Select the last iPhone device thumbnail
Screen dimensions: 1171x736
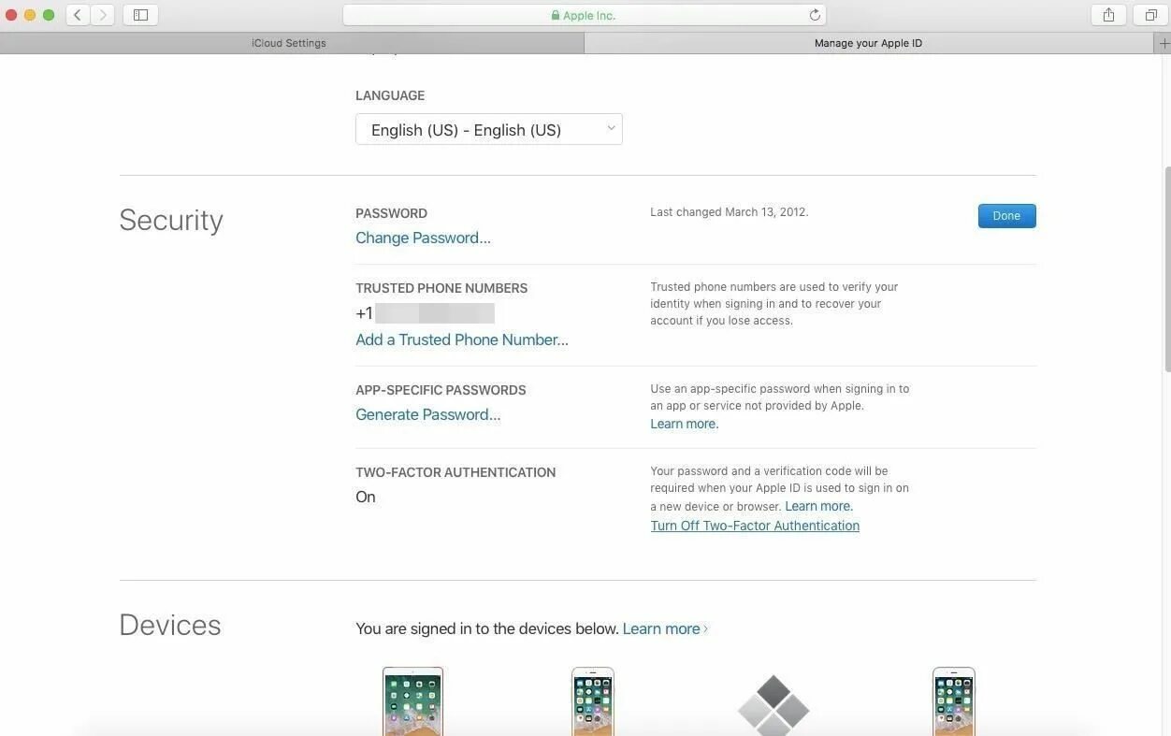coord(954,701)
